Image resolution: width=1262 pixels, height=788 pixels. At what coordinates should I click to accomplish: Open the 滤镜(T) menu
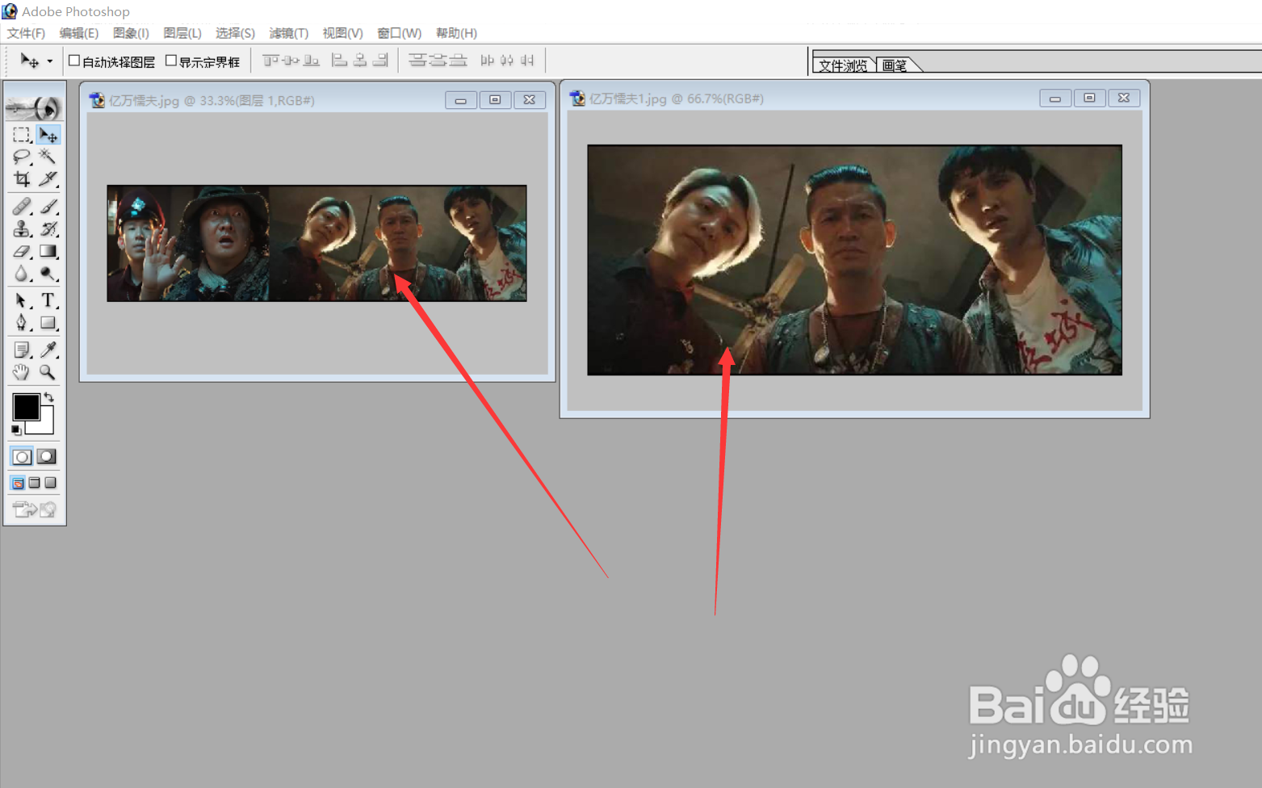[288, 33]
